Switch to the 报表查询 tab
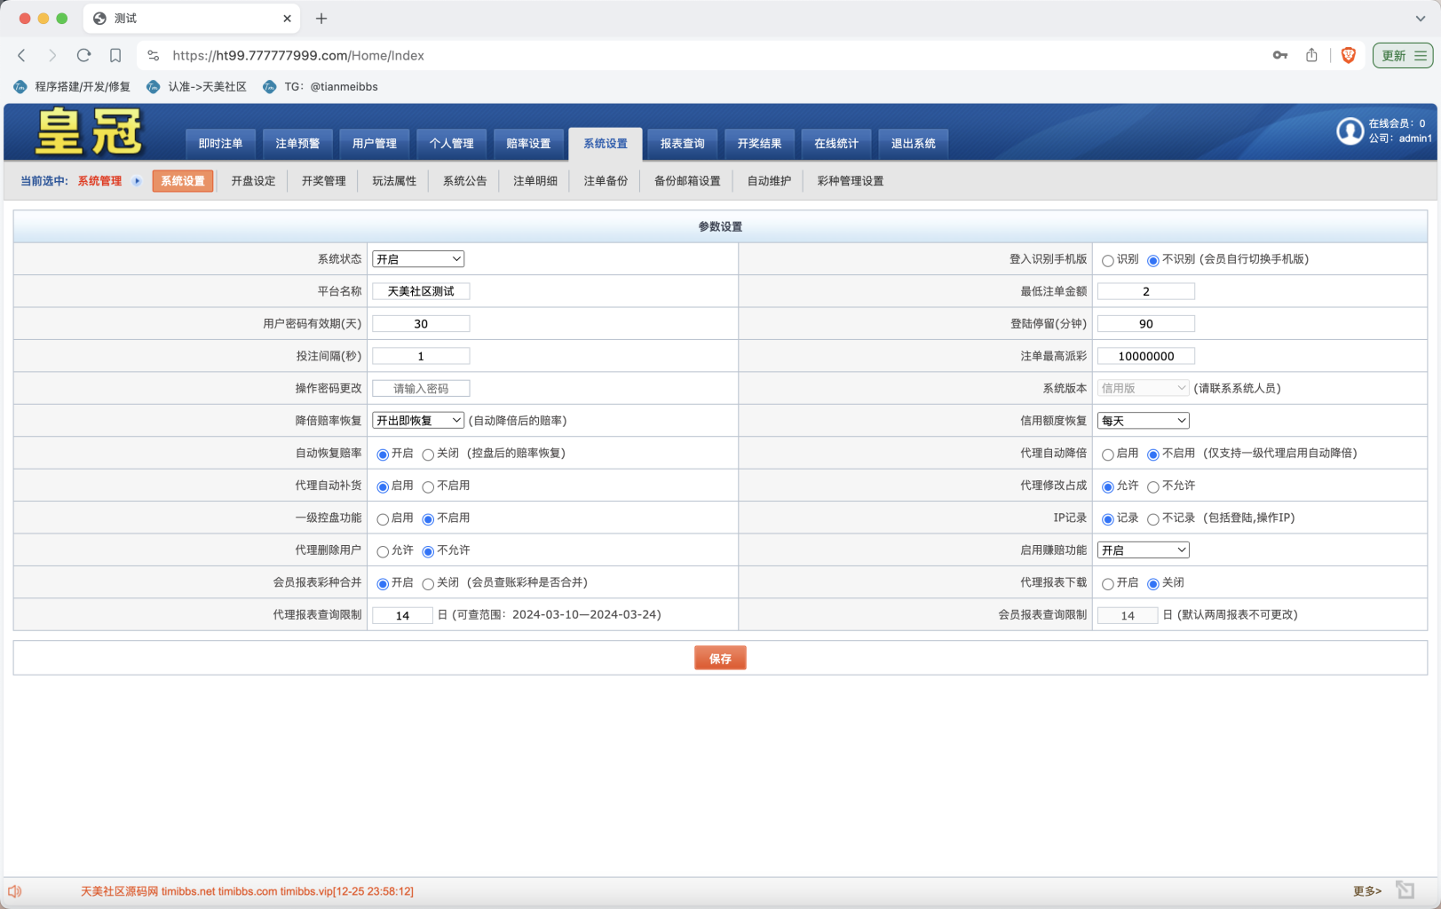The height and width of the screenshot is (909, 1441). [681, 143]
